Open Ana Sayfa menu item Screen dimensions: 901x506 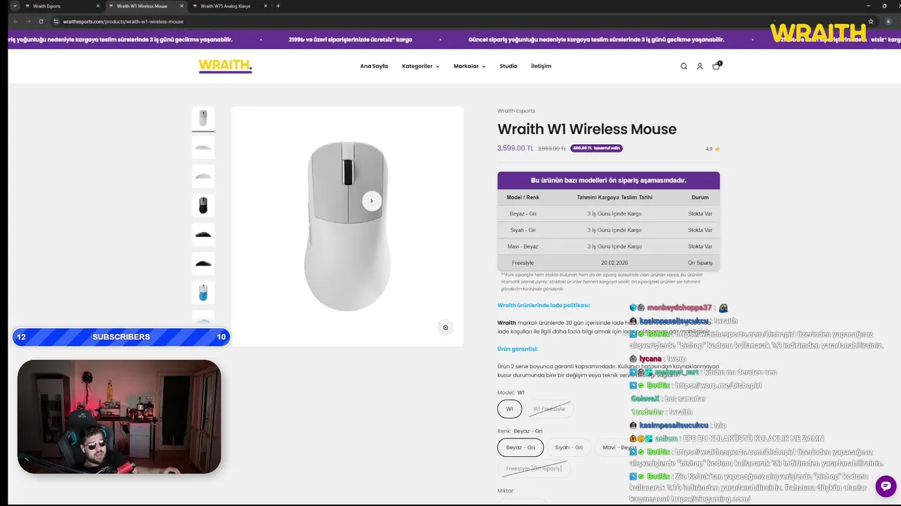(374, 66)
